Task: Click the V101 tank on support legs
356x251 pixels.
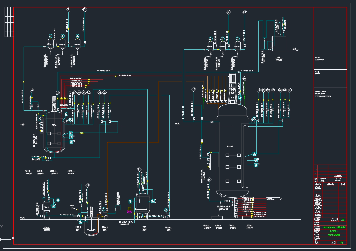Action: pos(47,207)
